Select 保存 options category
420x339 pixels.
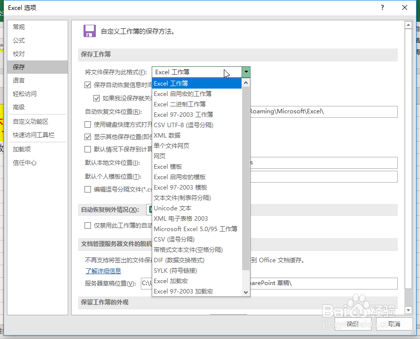point(38,67)
